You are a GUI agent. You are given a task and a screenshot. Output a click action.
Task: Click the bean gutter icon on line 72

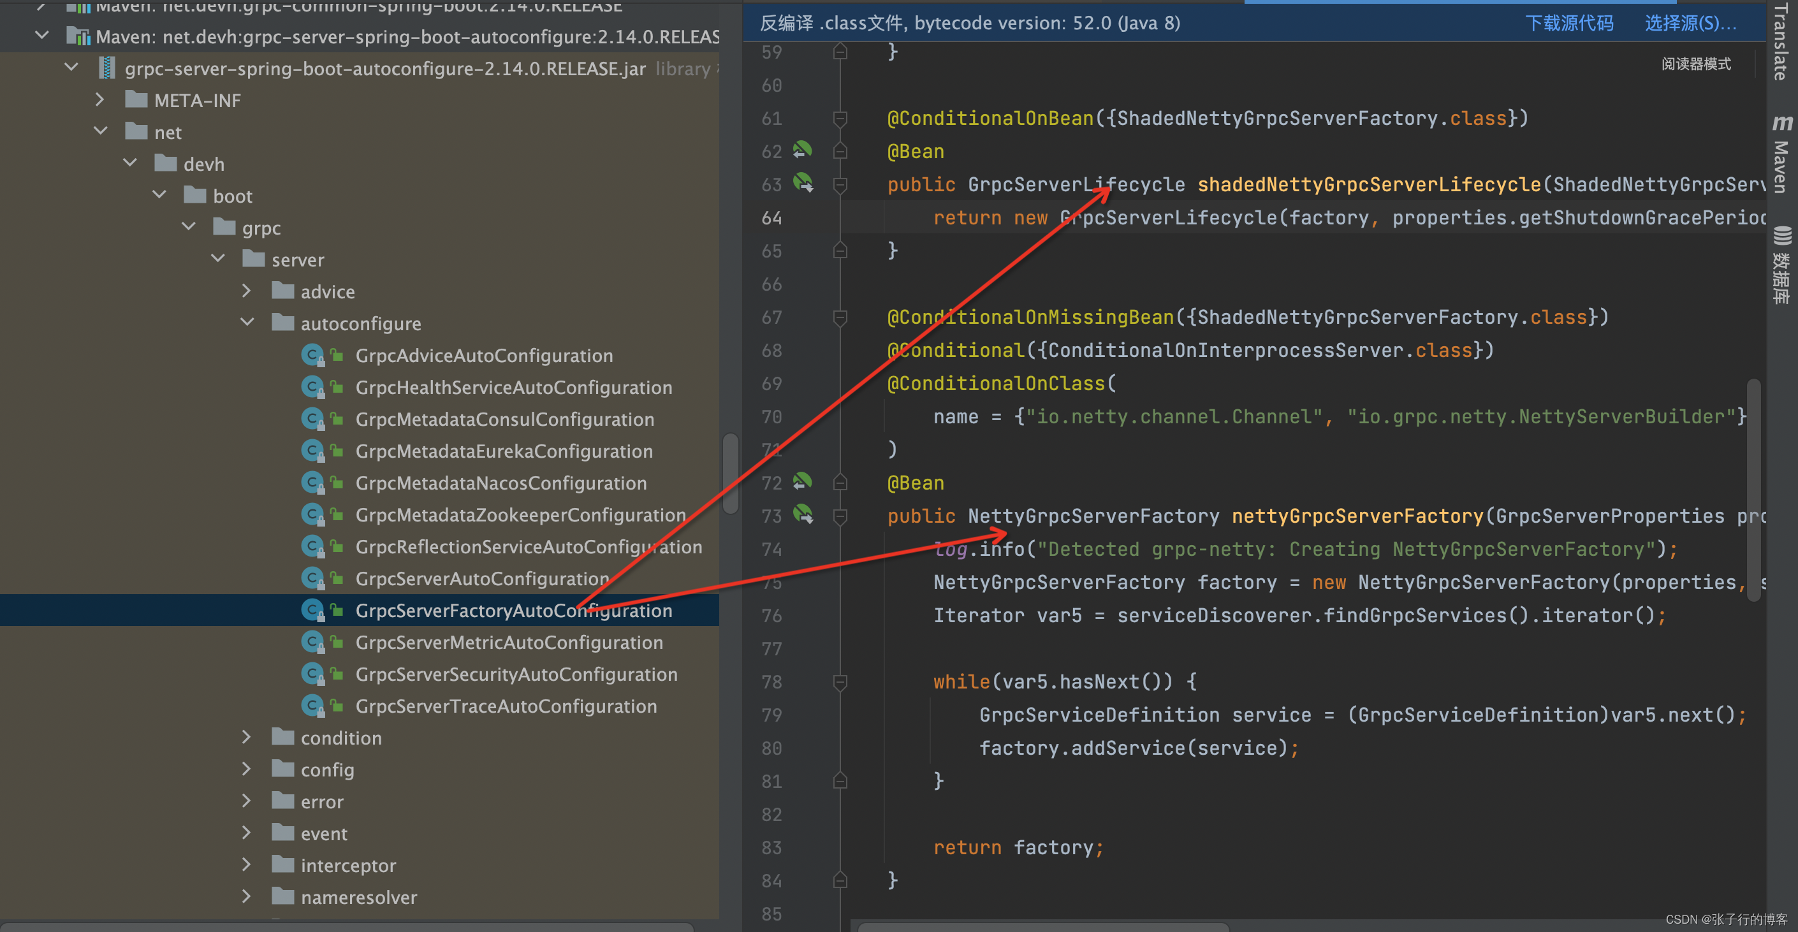coord(802,482)
